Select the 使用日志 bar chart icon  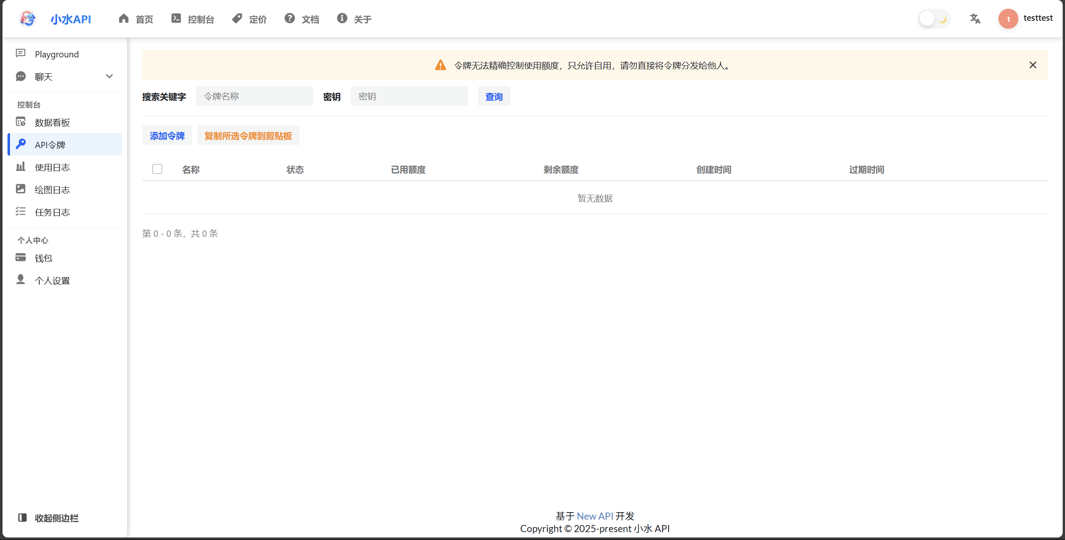tap(20, 167)
